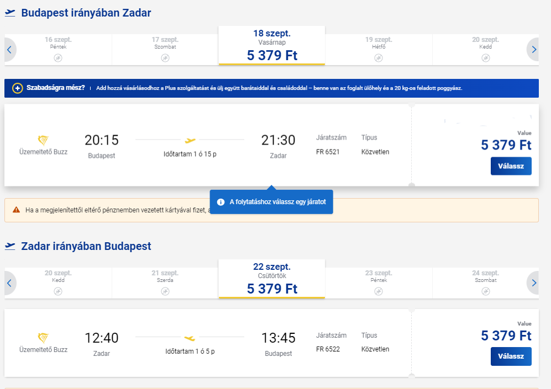The height and width of the screenshot is (389, 551).
Task: Show later return dates with the right chevron
Action: coord(533,283)
